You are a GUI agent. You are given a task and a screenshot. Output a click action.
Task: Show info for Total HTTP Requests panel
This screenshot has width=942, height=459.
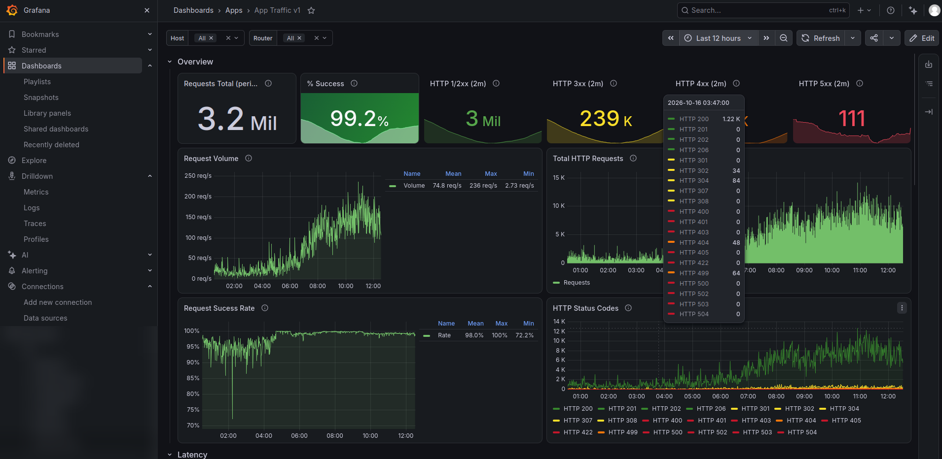tap(633, 158)
